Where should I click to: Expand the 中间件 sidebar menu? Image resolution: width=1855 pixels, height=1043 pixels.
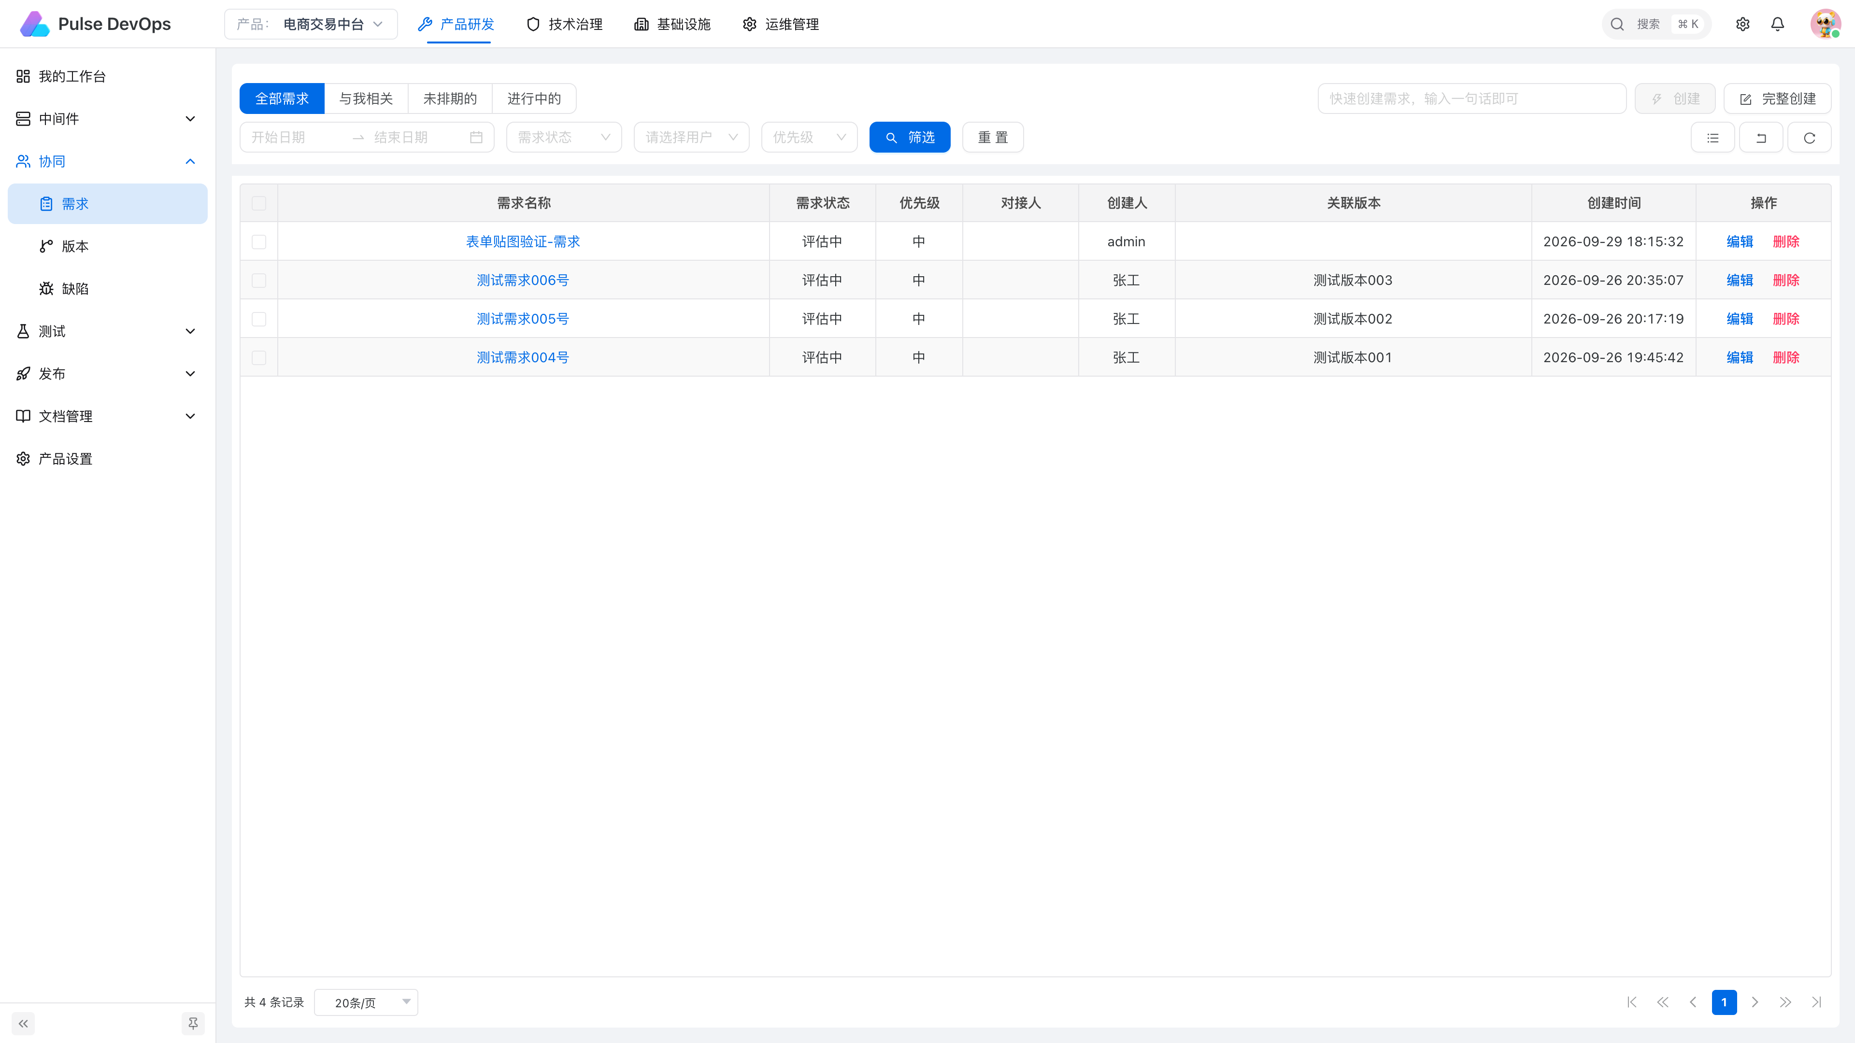pos(107,119)
